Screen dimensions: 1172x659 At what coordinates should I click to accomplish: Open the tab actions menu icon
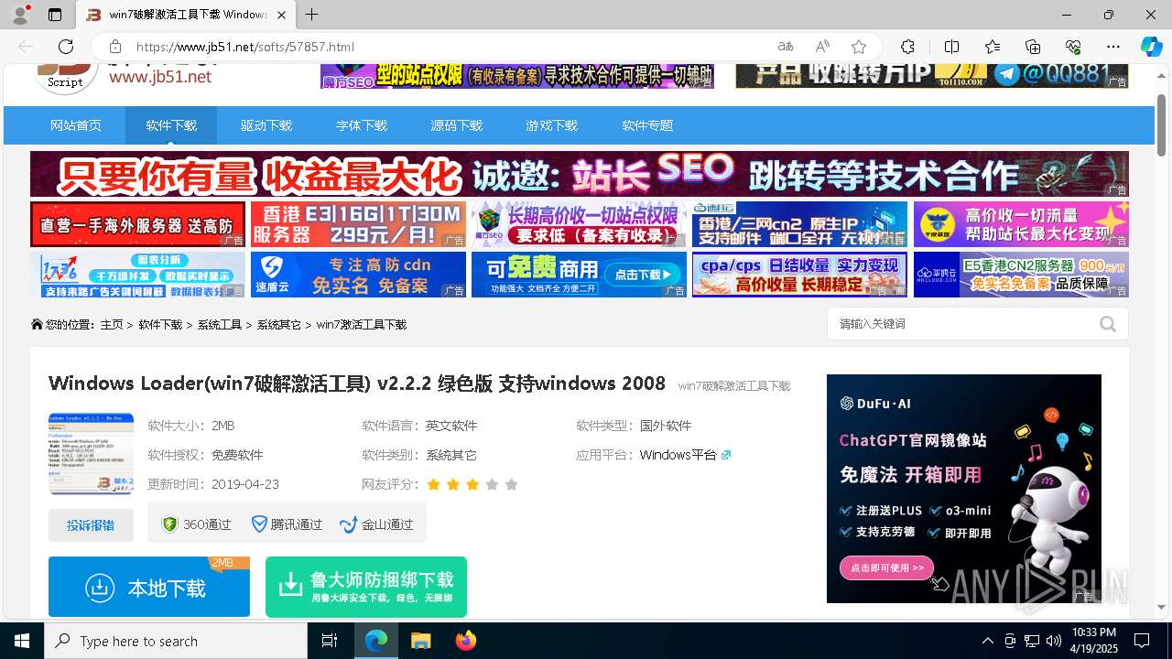(55, 15)
